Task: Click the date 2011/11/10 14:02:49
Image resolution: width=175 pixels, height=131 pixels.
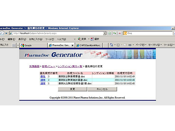Action: tap(125, 77)
